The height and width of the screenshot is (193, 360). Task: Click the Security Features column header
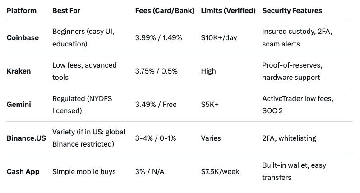(292, 10)
